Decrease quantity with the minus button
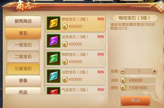This screenshot has width=164, height=108. coord(122,71)
